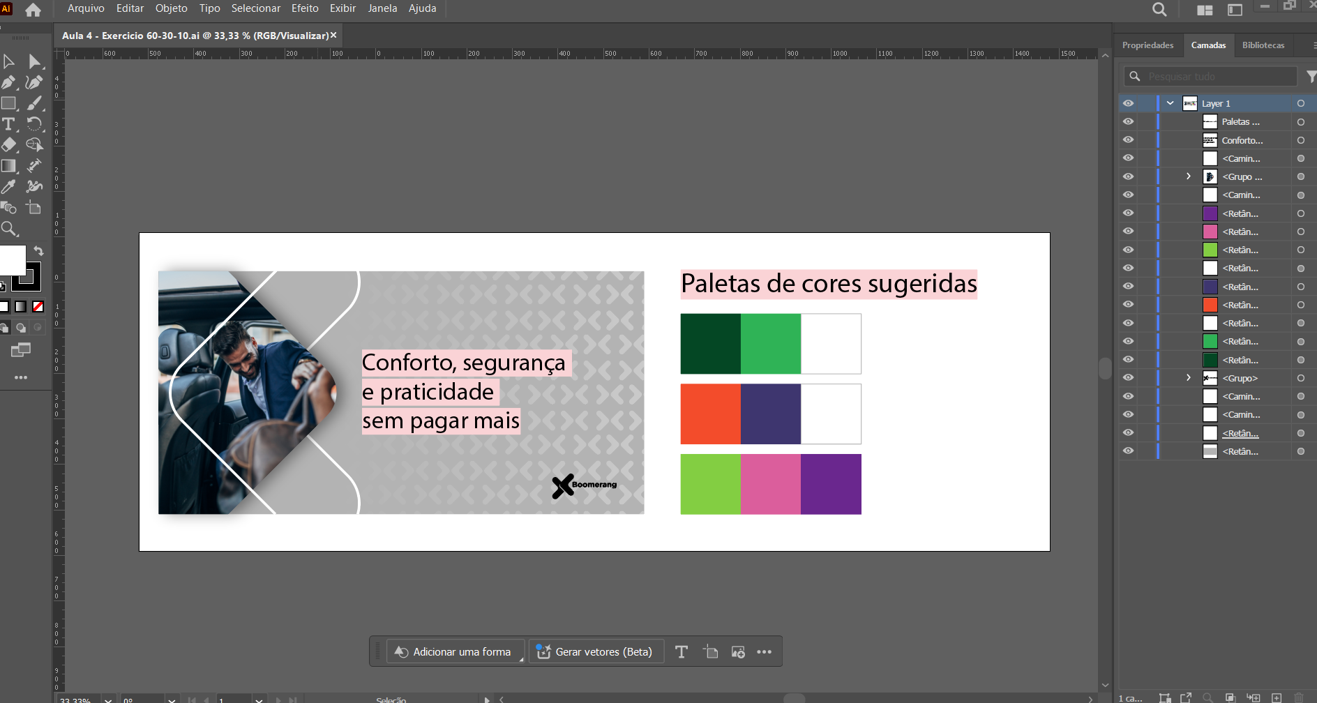Reset default fill and stroke
Viewport: 1317px width, 703px height.
click(x=3, y=286)
